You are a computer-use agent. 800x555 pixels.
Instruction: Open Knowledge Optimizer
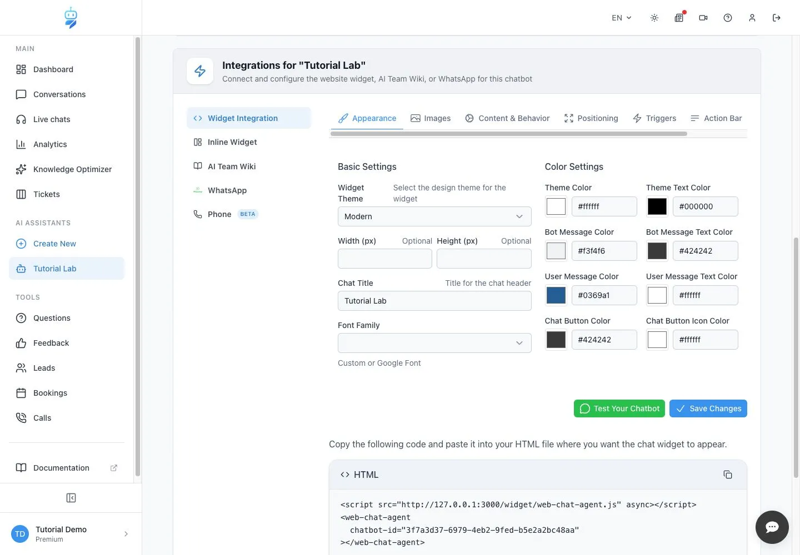(67, 169)
